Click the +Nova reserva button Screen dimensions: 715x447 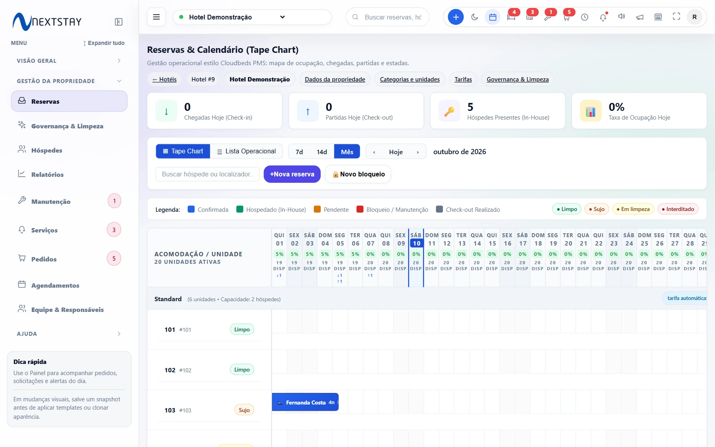tap(292, 174)
